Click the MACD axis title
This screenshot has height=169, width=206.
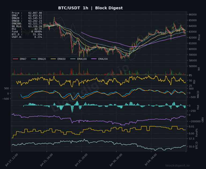point(198,94)
